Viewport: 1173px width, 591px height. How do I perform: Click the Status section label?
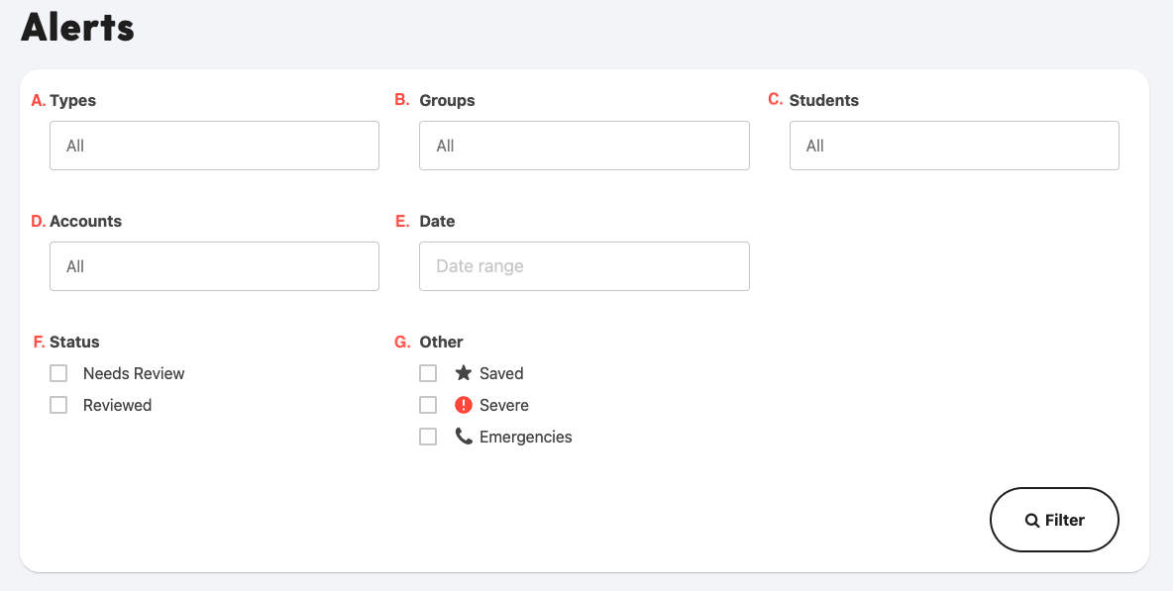click(74, 342)
